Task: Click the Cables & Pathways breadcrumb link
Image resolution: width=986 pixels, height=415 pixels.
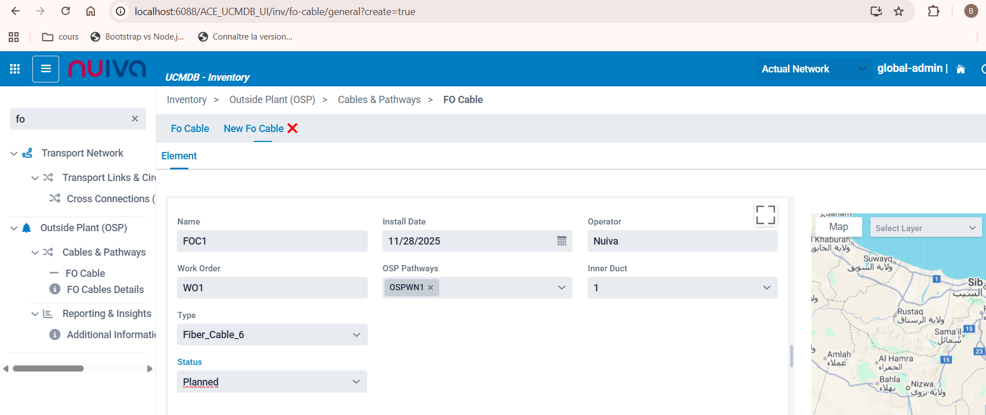Action: (x=379, y=100)
